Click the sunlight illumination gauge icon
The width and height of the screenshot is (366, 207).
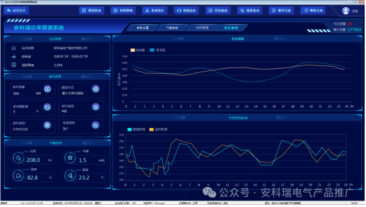18,158
